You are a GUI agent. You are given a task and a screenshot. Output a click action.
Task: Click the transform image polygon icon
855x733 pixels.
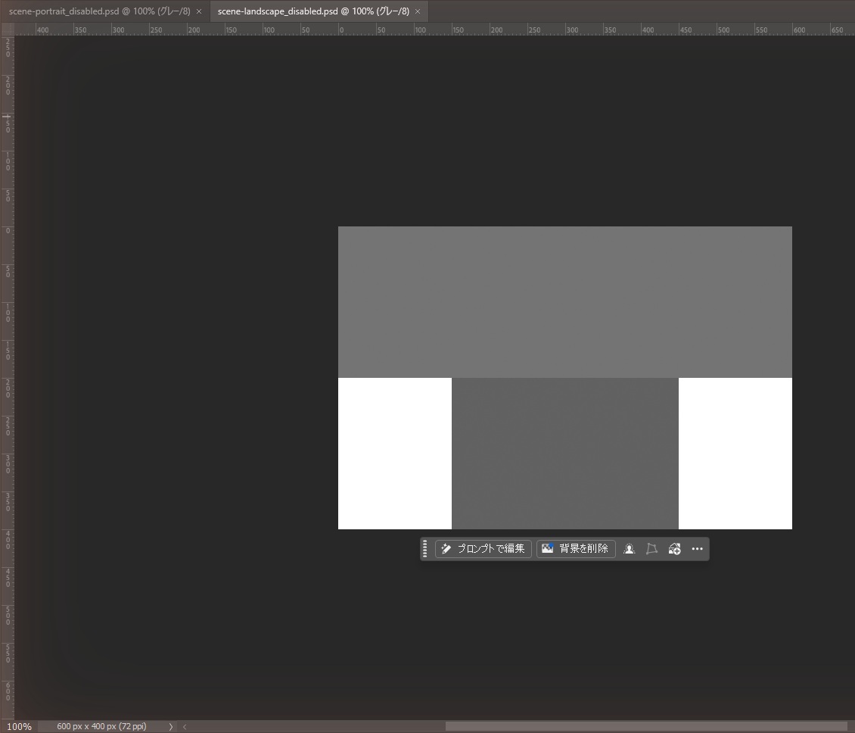(651, 548)
